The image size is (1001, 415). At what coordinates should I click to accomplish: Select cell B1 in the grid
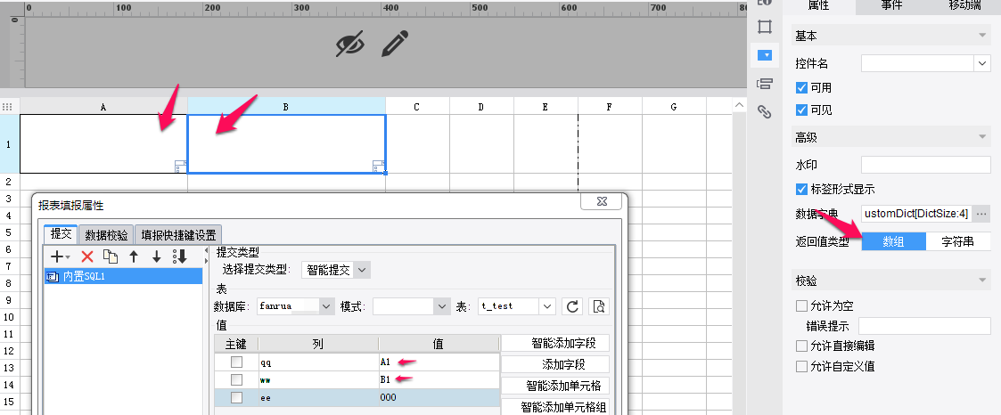pyautogui.click(x=286, y=144)
